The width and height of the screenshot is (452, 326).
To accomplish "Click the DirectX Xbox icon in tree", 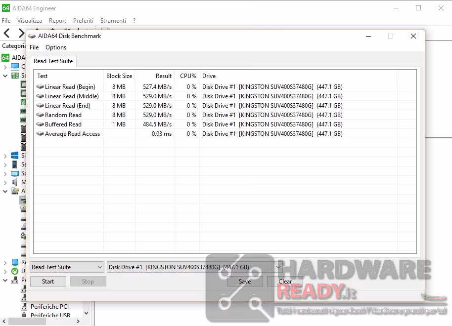I will click(15, 271).
